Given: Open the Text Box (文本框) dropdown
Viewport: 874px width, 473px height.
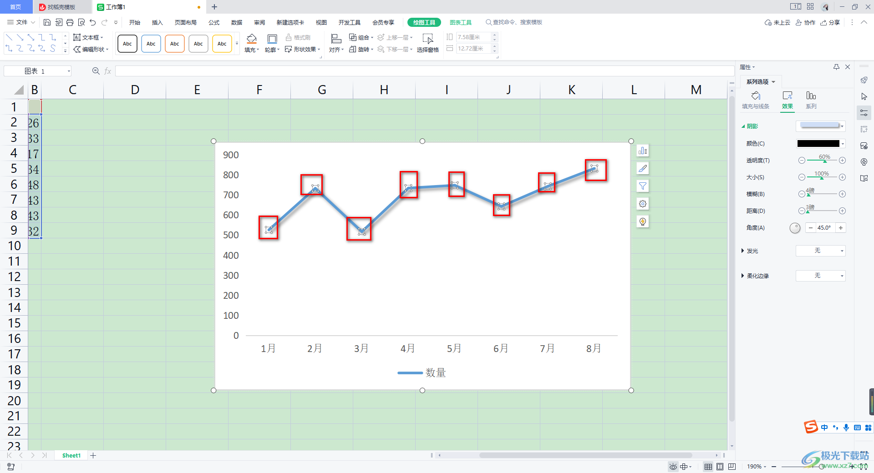Looking at the screenshot, I should click(x=88, y=37).
